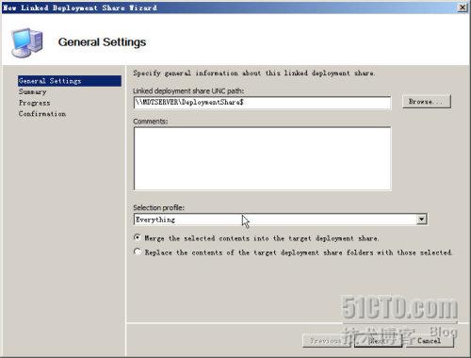The width and height of the screenshot is (471, 358).
Task: Click the 'Linked deployment share UNC path:' label
Action: (x=188, y=91)
